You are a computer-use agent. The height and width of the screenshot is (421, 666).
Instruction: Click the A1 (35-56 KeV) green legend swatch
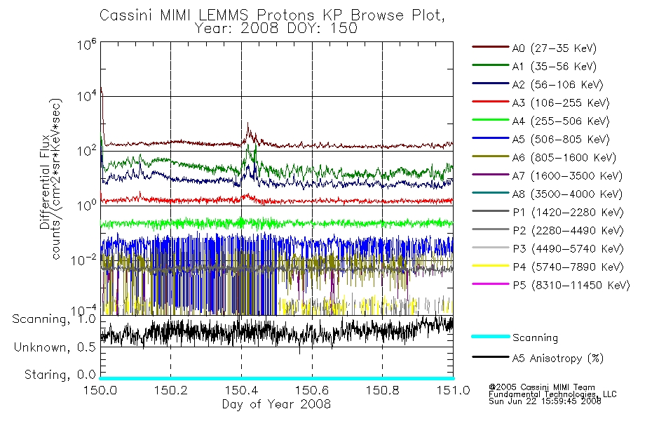491,65
